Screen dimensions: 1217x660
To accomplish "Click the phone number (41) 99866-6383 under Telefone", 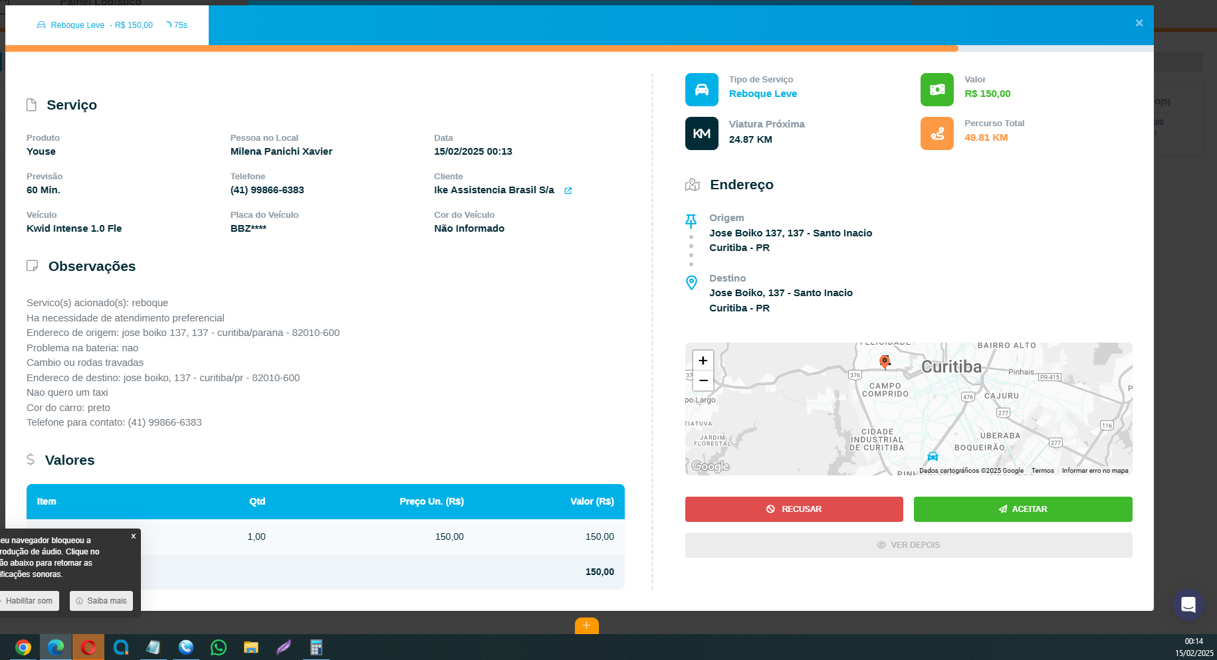I will click(267, 190).
